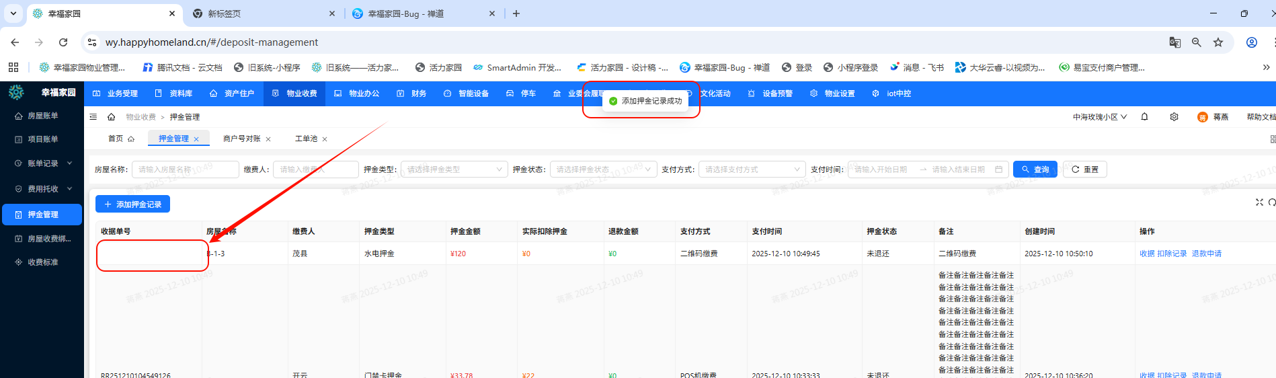The image size is (1276, 378).
Task: Click the browser page reload button
Action: [x=63, y=42]
